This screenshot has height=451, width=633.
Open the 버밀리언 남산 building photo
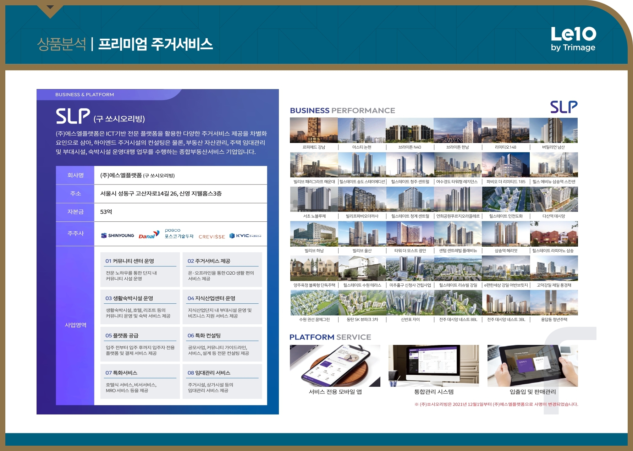point(554,130)
